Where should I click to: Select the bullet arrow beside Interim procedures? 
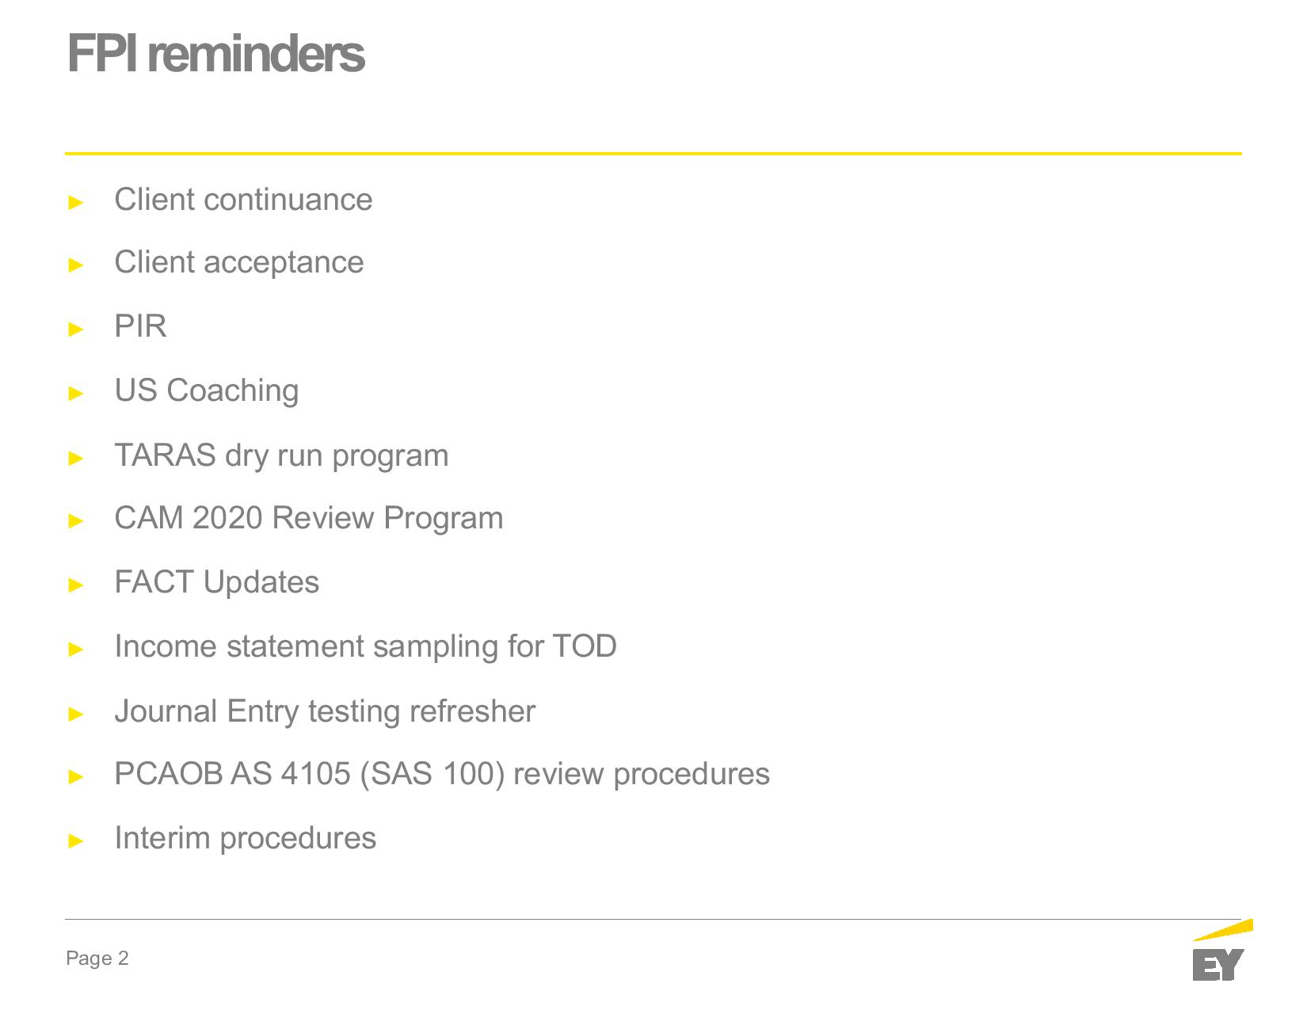pyautogui.click(x=76, y=841)
